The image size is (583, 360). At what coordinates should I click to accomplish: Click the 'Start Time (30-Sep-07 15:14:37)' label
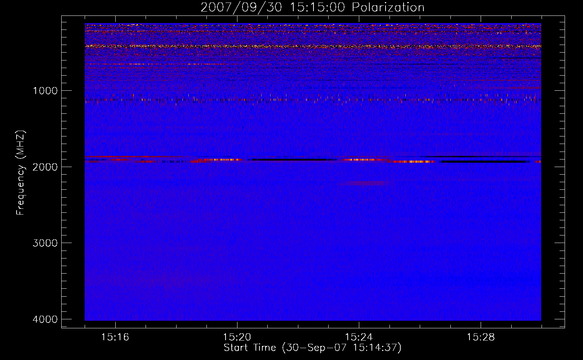click(312, 348)
